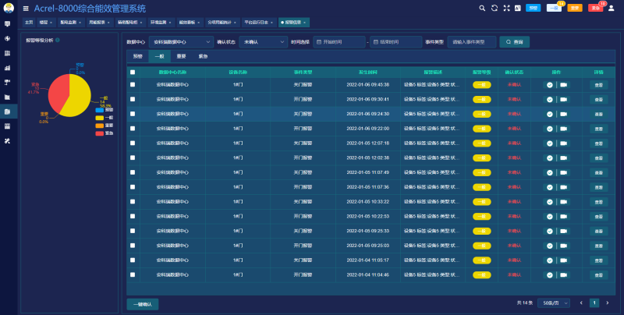Click the worker avatar at top left
Viewport: 624px width, 315px height.
point(9,8)
